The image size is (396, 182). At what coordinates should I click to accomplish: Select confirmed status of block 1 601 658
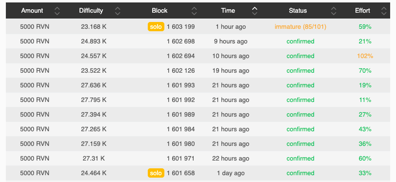[x=300, y=173]
